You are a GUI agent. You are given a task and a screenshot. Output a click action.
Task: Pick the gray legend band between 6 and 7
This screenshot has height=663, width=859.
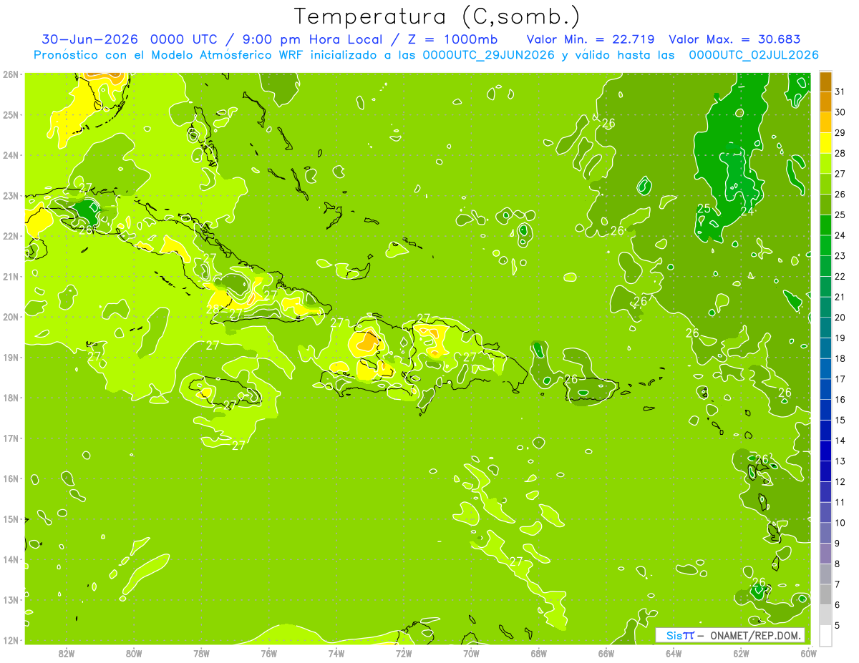point(825,594)
